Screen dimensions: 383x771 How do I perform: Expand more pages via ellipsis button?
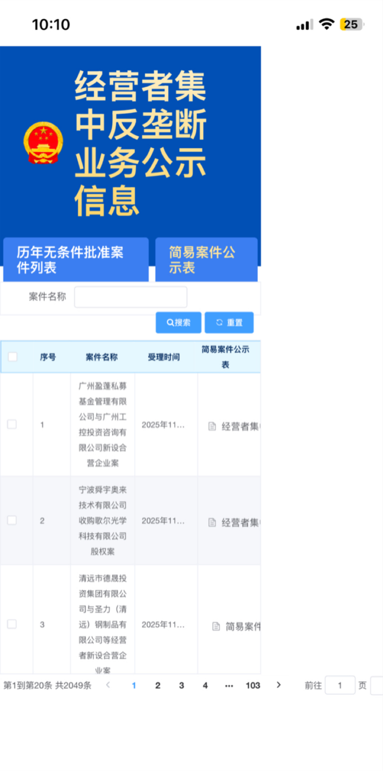point(229,685)
